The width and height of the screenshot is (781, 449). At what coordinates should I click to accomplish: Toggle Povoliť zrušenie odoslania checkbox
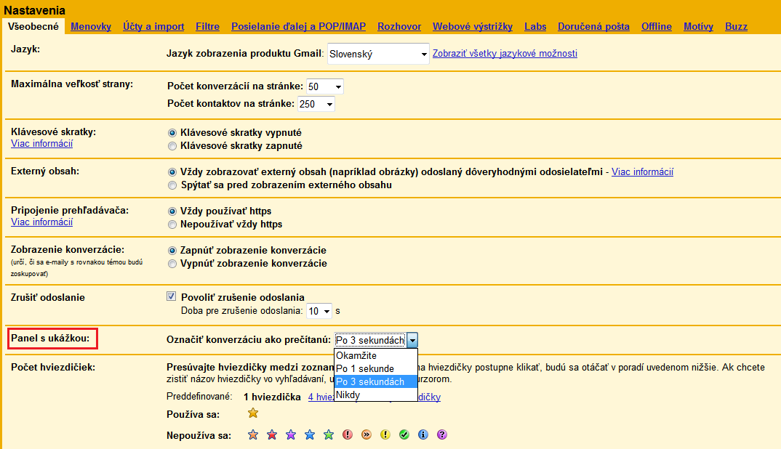click(x=172, y=296)
